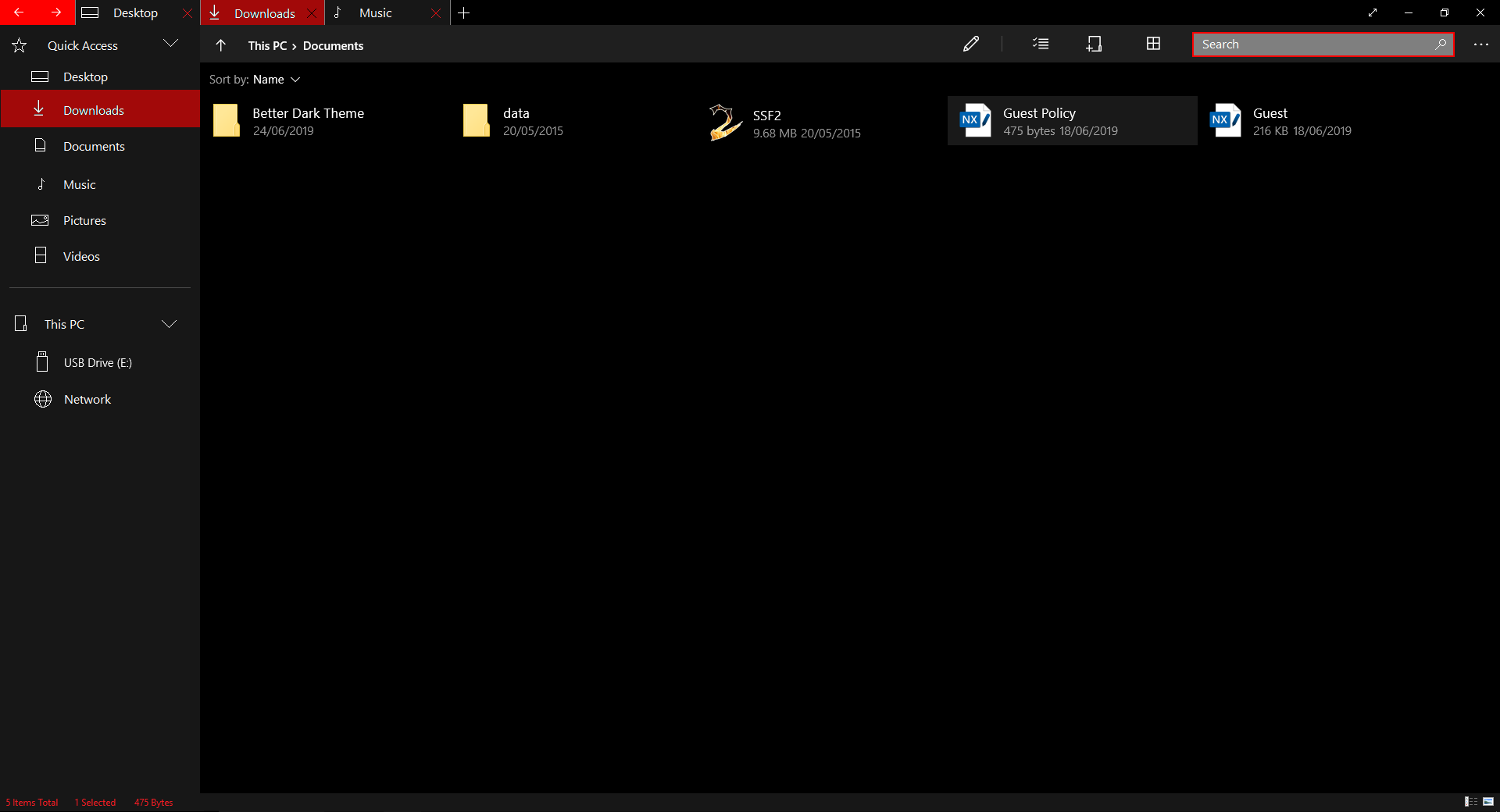
Task: Open the more options ellipsis menu
Action: [1481, 45]
